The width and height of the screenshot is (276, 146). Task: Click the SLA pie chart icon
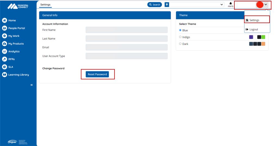(5, 67)
